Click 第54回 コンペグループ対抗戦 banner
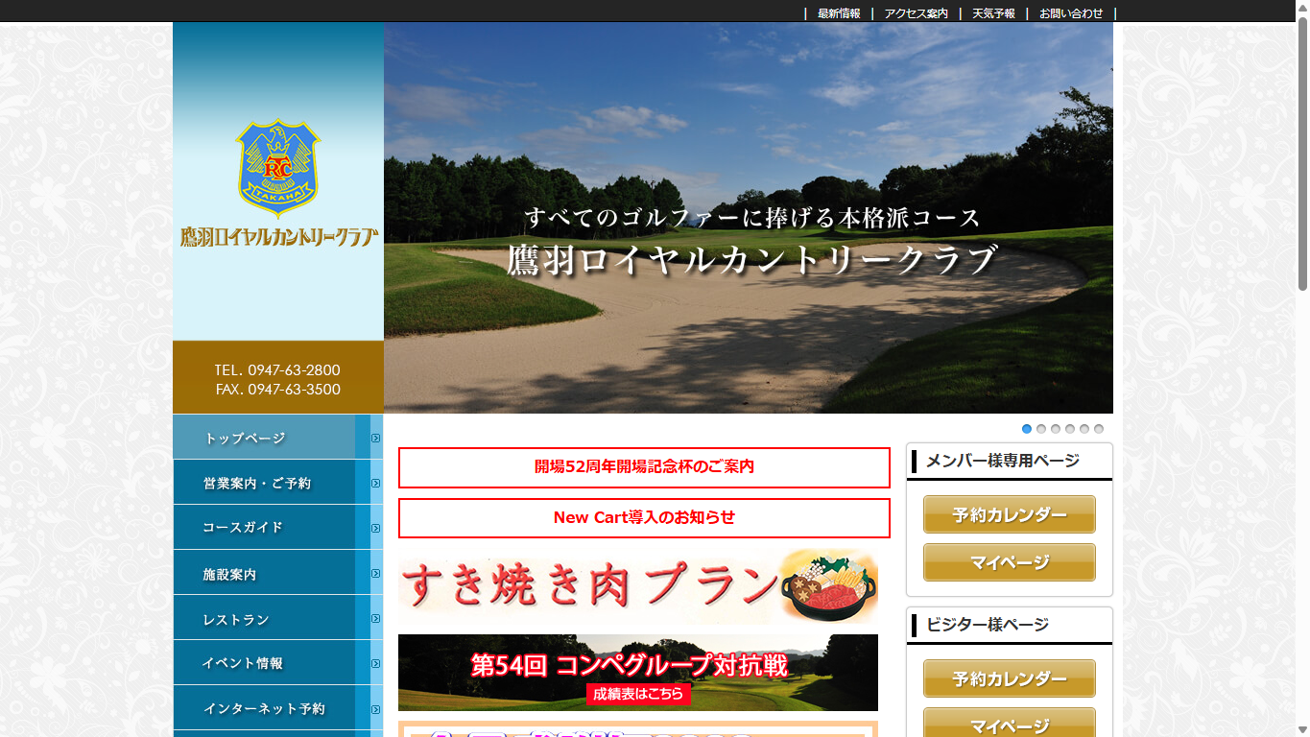 point(638,673)
